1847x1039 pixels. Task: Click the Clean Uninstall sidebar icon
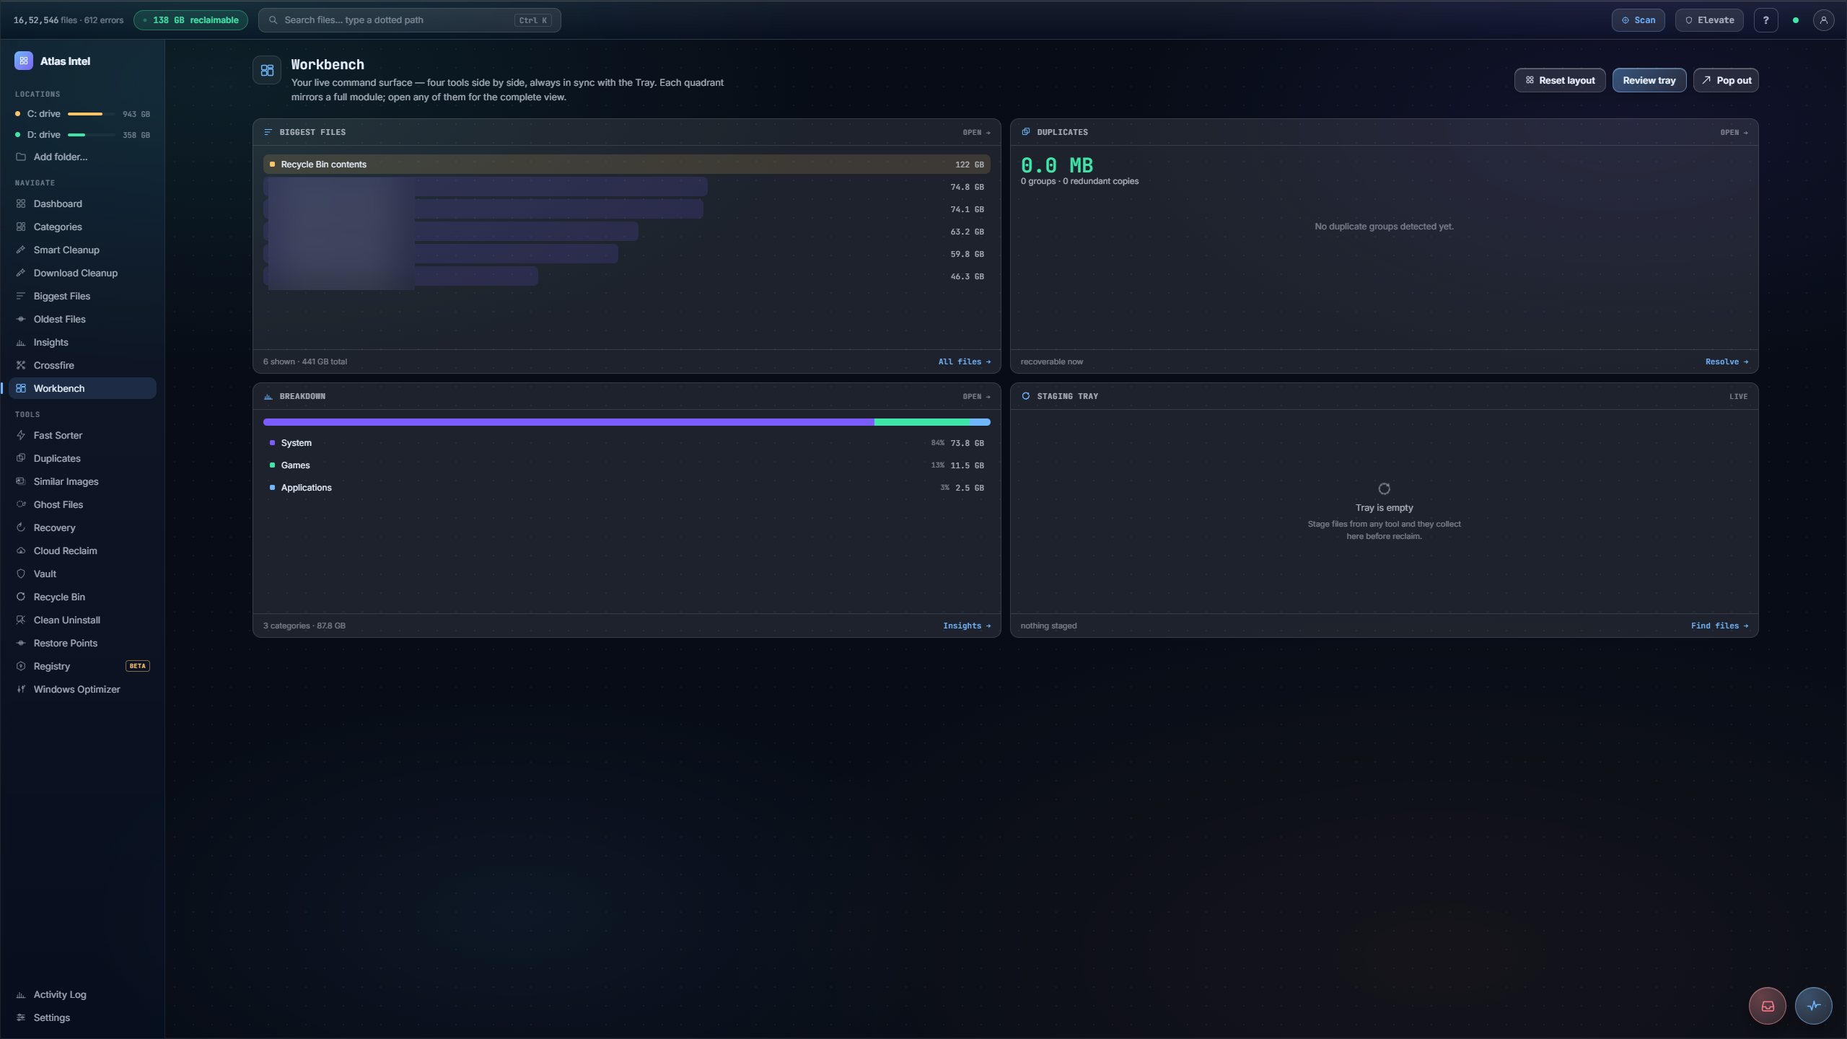pos(21,620)
